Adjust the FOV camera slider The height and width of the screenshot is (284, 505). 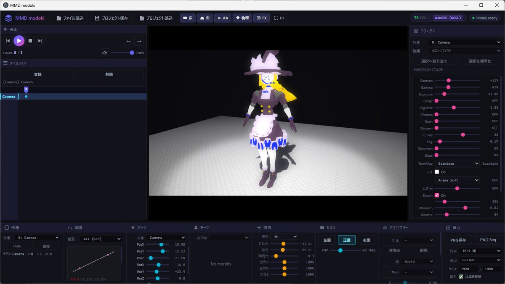345,250
